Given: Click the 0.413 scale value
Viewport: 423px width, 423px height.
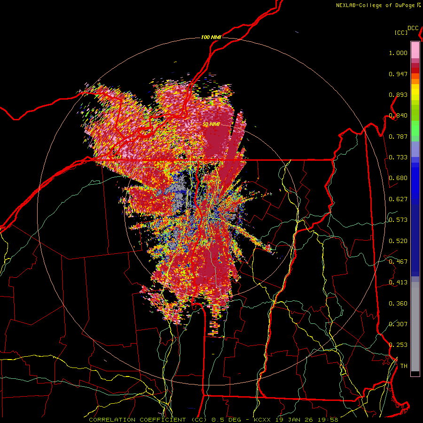Looking at the screenshot, I should click(x=398, y=282).
